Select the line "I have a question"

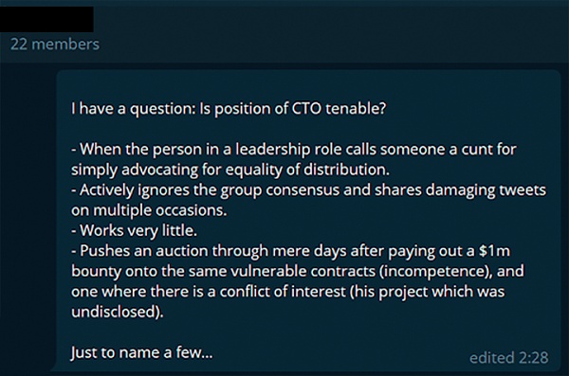tap(229, 108)
